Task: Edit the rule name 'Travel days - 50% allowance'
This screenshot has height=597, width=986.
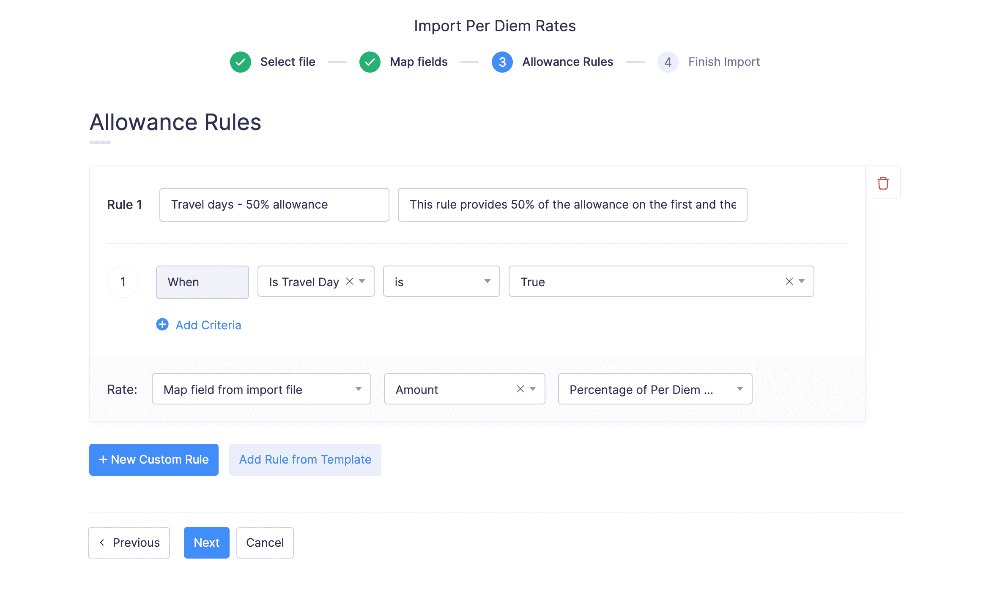Action: point(274,205)
